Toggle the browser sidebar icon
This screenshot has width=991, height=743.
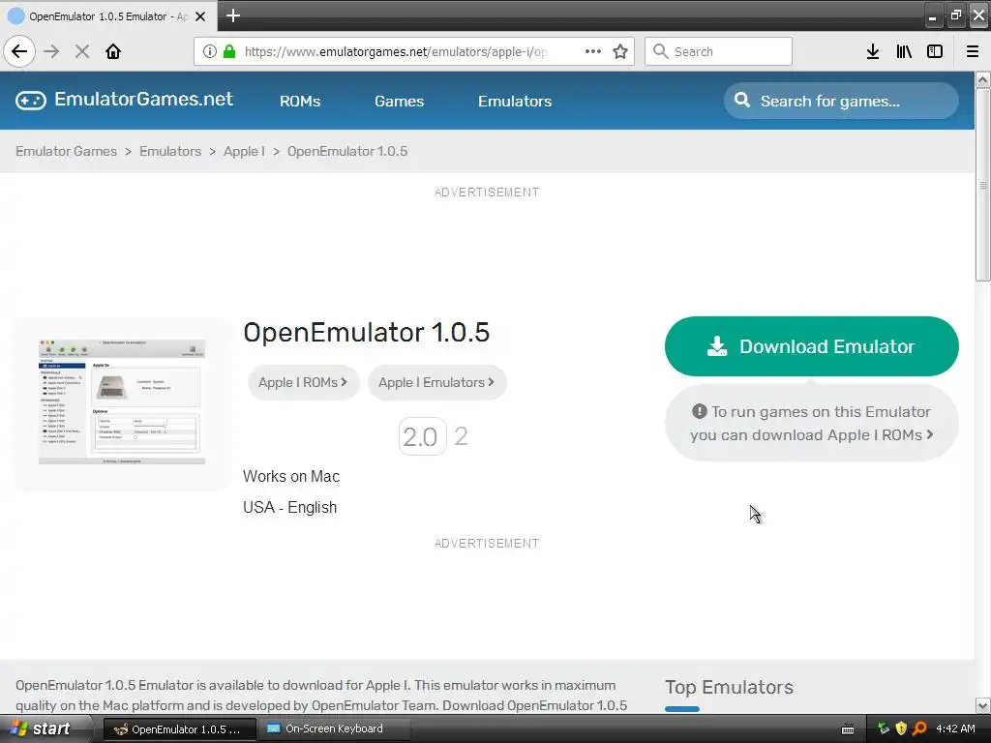935,51
